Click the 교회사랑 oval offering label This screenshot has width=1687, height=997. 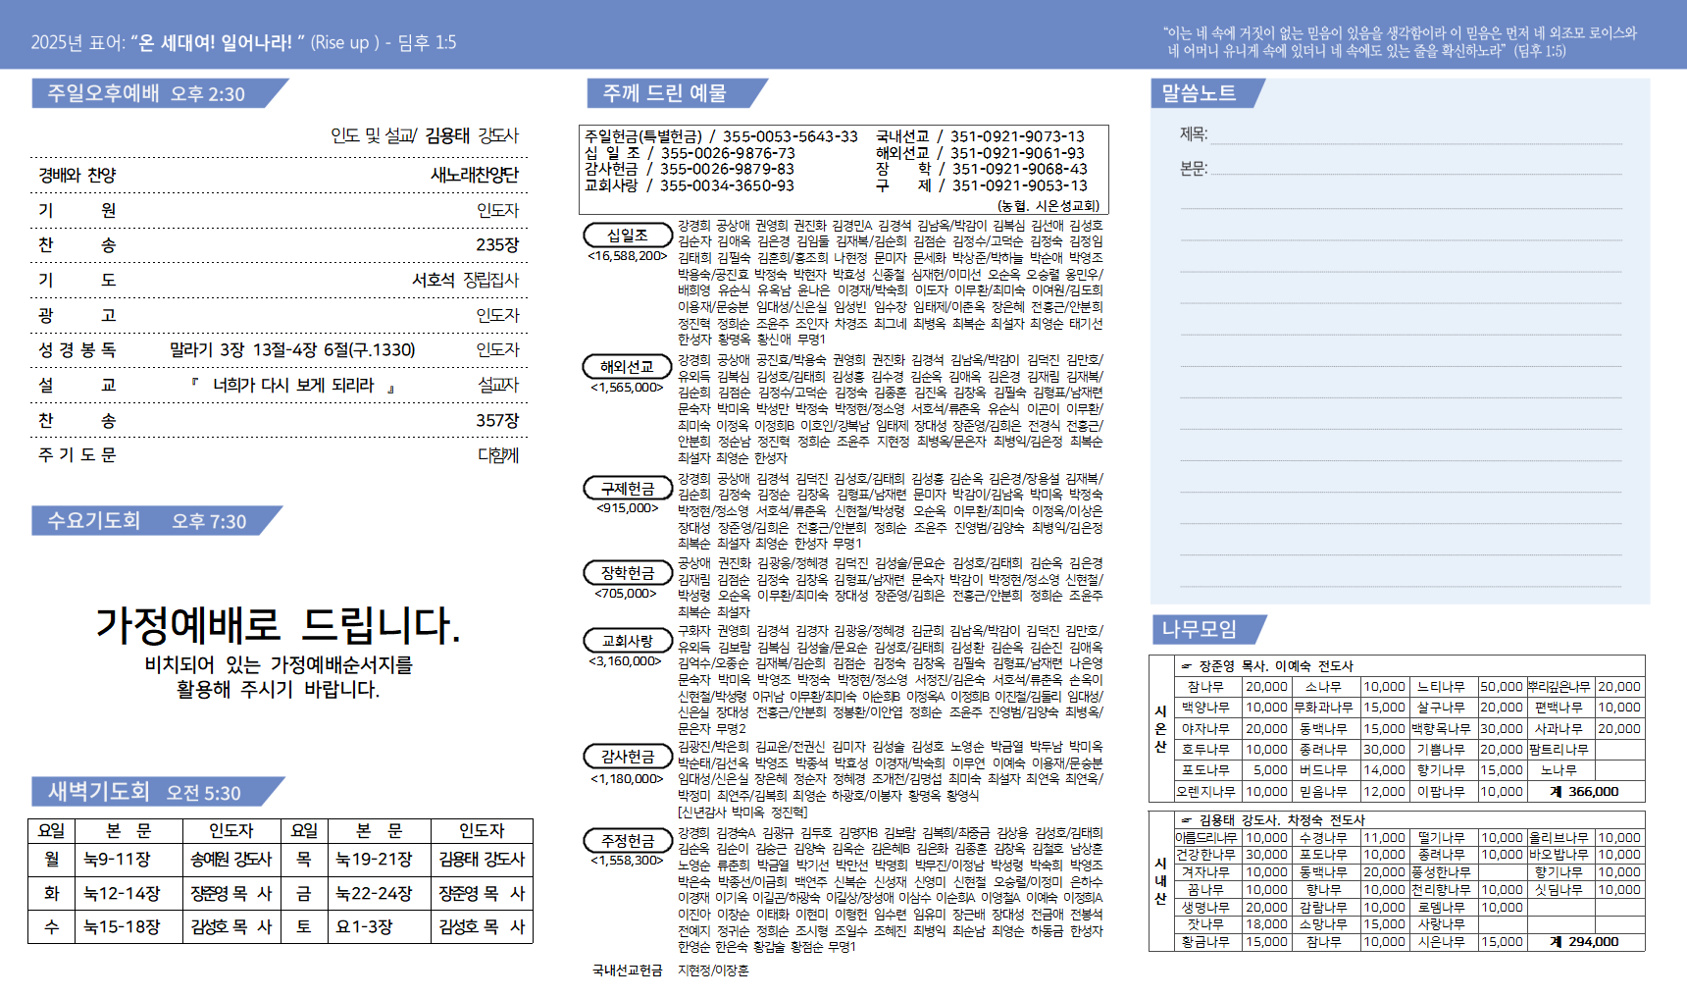coord(628,640)
